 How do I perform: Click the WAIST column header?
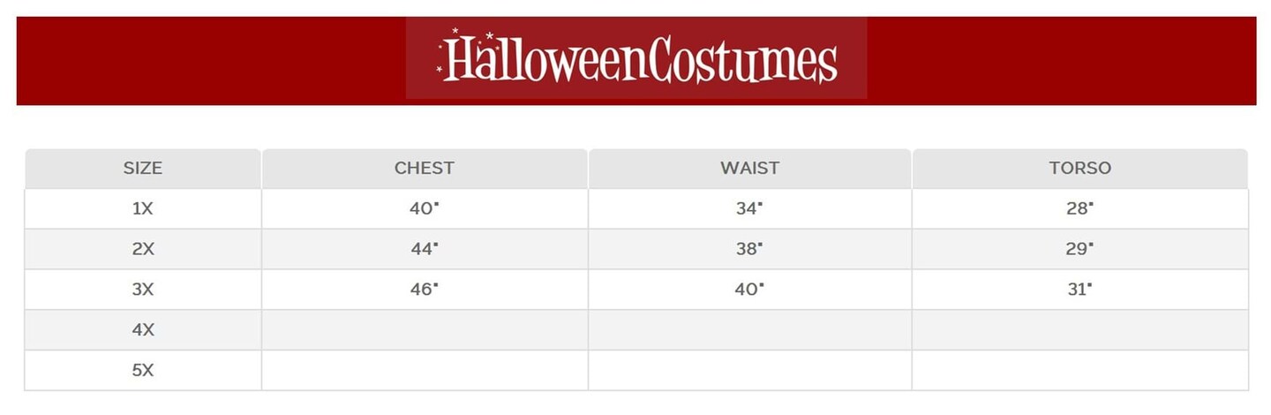749,168
